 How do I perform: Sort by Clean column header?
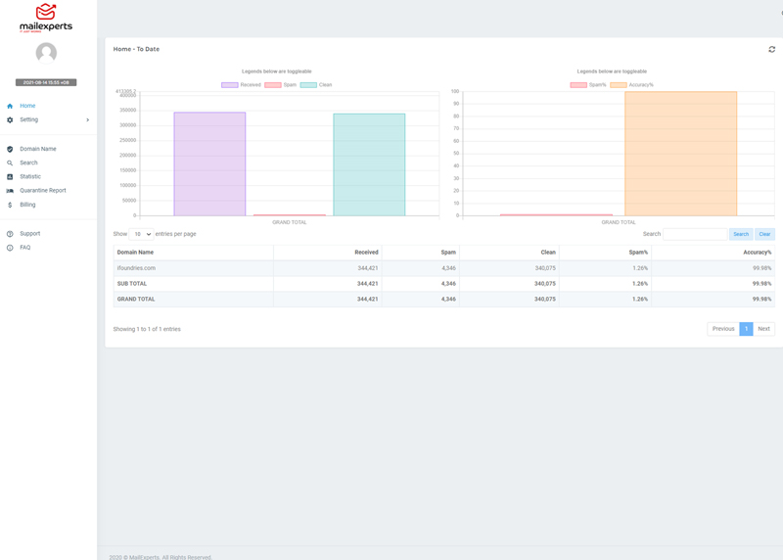pos(509,253)
